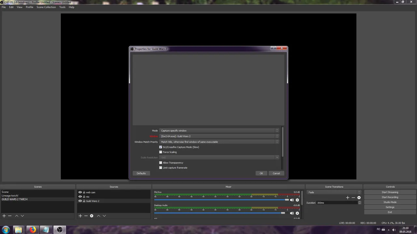Open the Window Match Priority dropdown
Viewport: 417px width, 234px height.
tap(219, 142)
